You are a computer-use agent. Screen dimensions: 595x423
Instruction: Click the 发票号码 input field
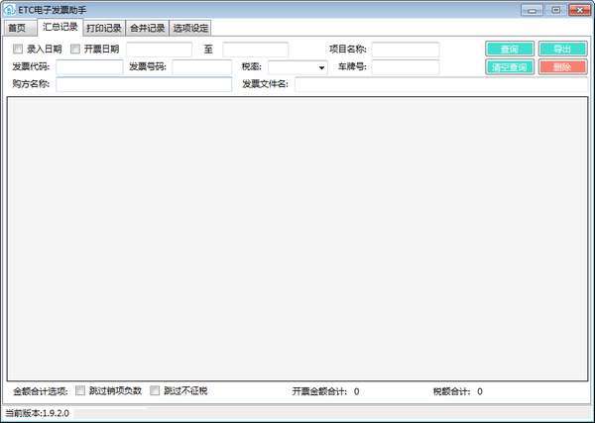202,67
